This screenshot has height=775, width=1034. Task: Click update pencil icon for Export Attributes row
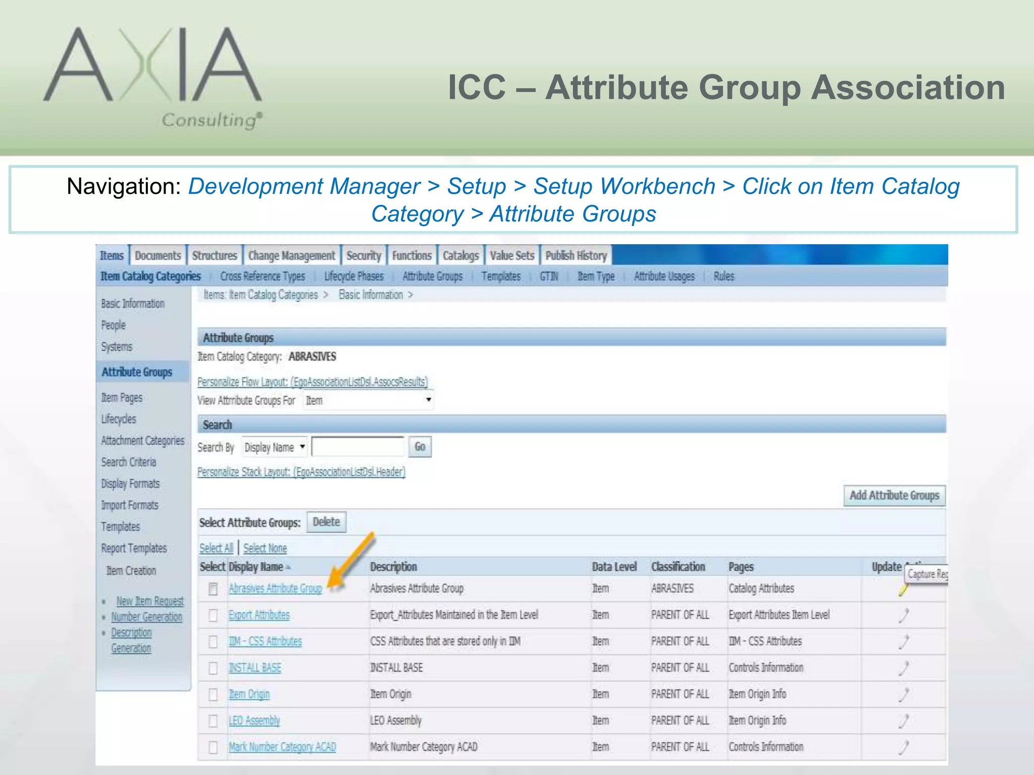pos(904,615)
